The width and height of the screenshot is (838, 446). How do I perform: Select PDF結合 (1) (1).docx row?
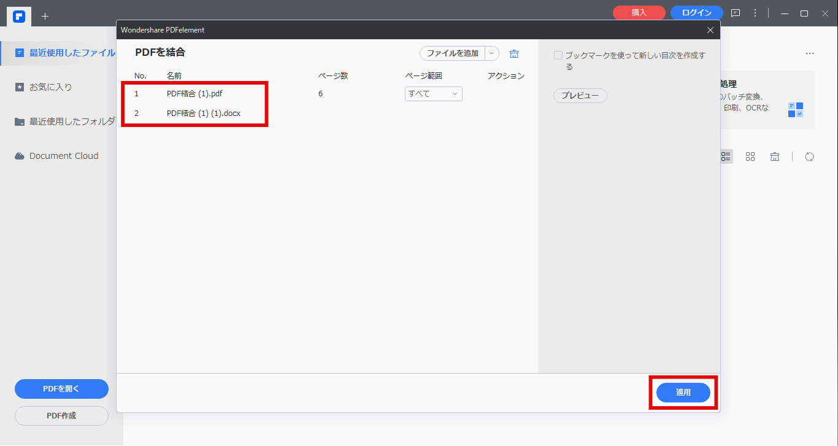coord(203,113)
